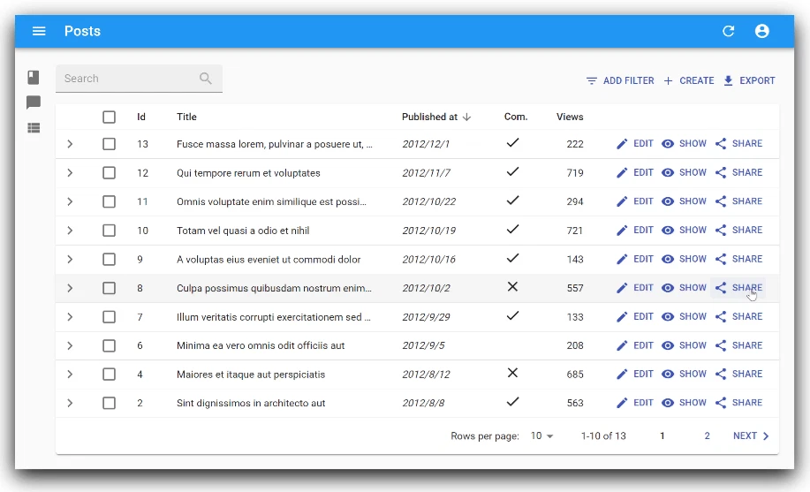Viewport: 810px width, 492px height.
Task: Expand row of post 11
Action: click(x=70, y=201)
